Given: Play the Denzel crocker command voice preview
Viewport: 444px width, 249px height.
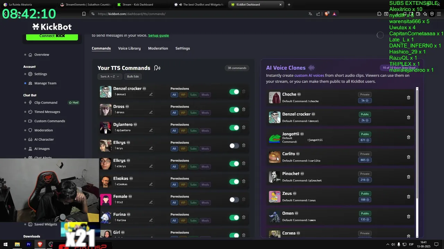Looking at the screenshot, I should coord(144,89).
